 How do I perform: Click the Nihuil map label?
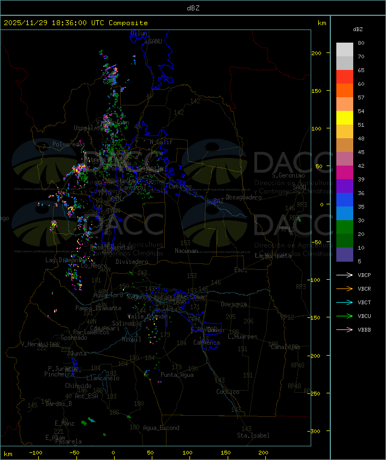132,339
